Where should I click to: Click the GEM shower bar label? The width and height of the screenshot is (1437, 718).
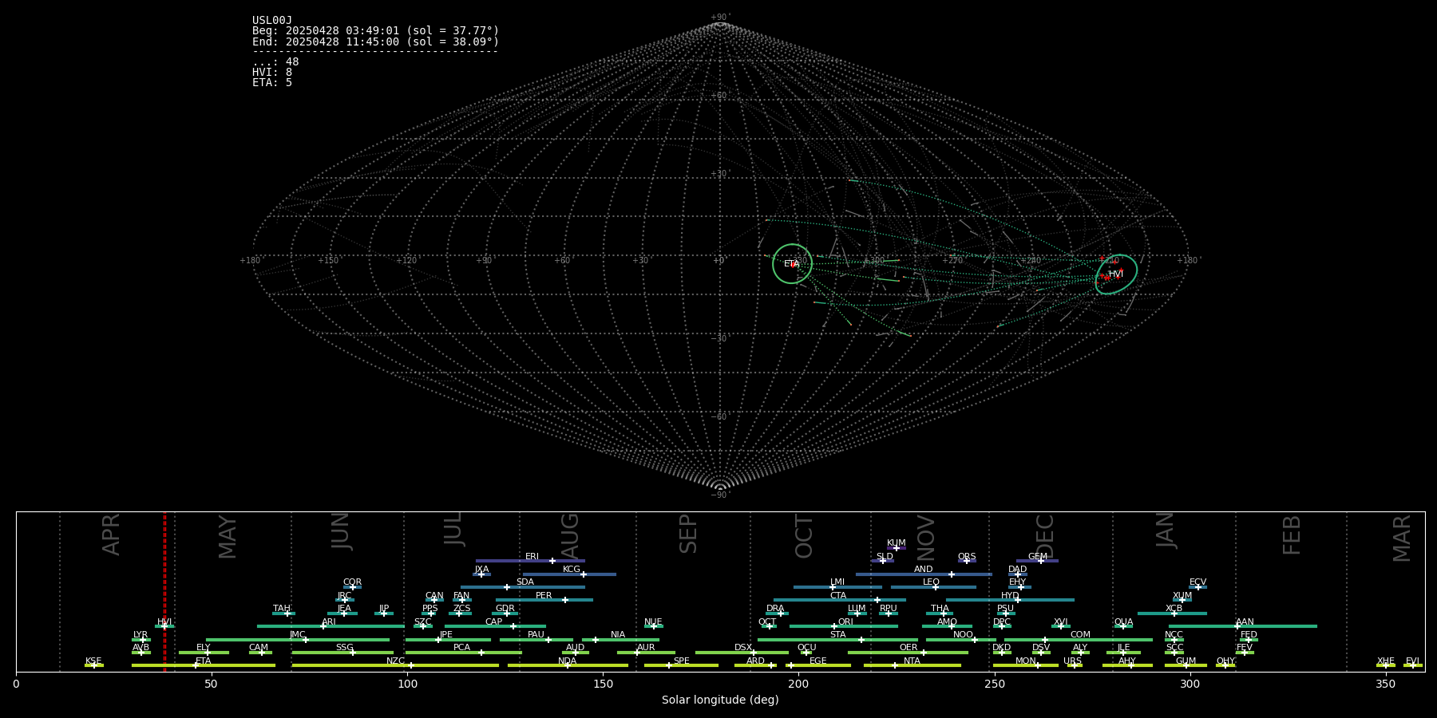1038,557
